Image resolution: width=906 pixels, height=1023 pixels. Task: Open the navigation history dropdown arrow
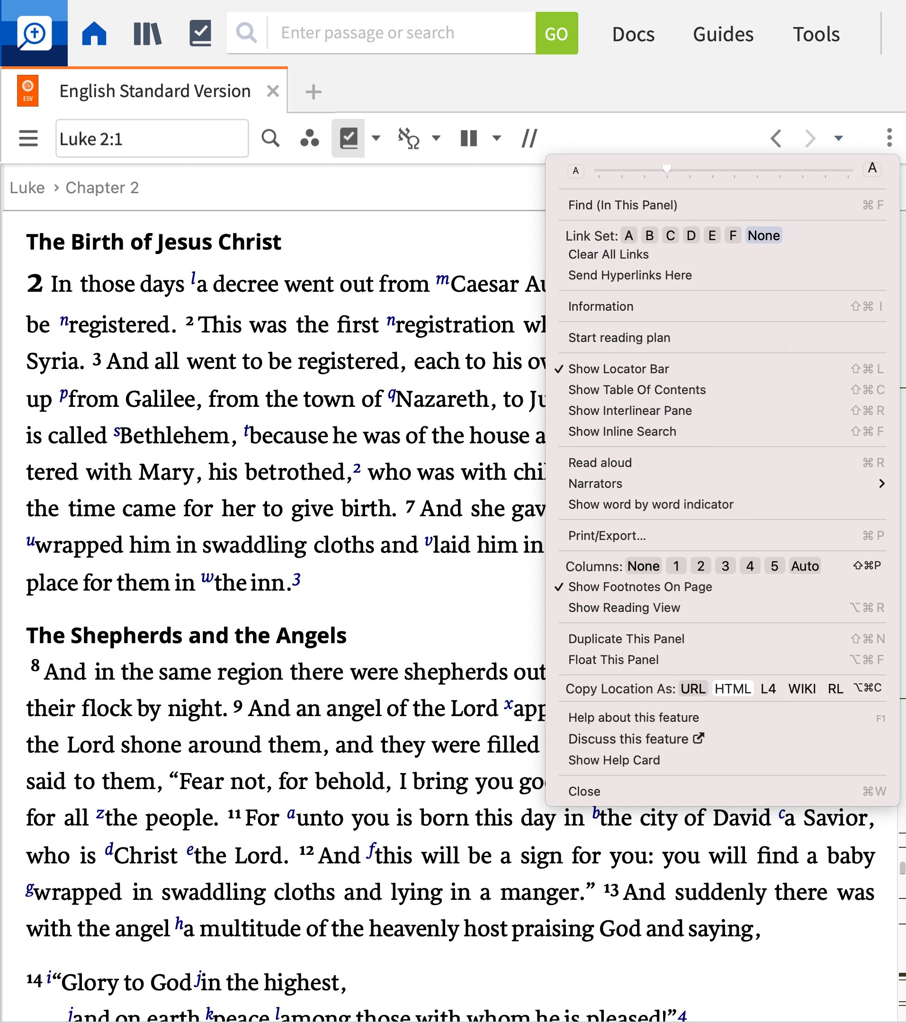(839, 138)
